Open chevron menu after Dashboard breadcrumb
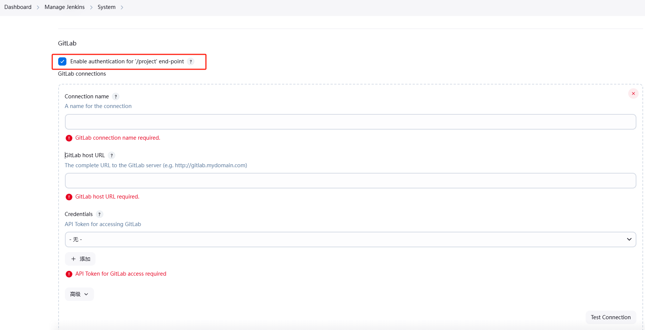645x330 pixels. click(x=38, y=7)
